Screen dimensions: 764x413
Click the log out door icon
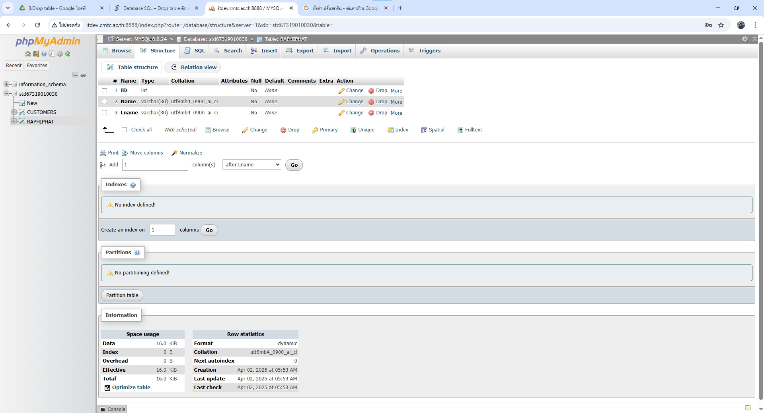(x=36, y=54)
